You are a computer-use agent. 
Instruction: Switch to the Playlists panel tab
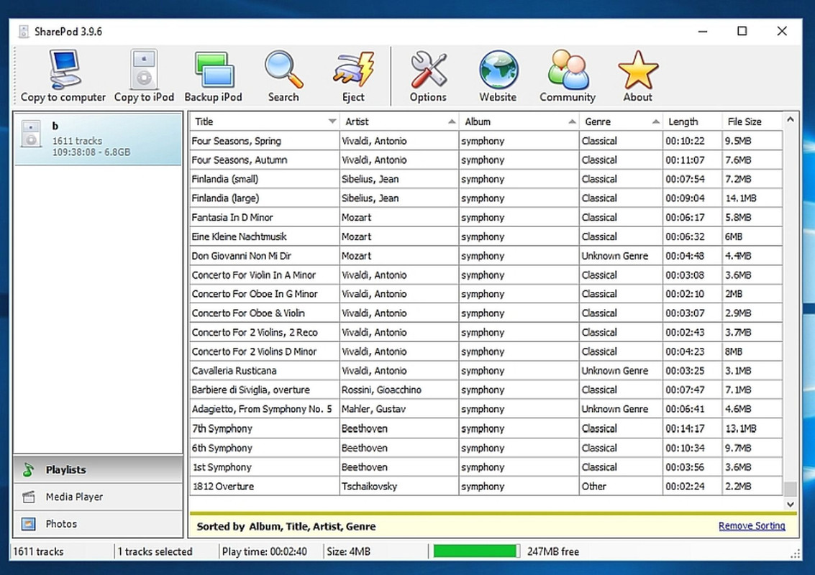coord(98,469)
